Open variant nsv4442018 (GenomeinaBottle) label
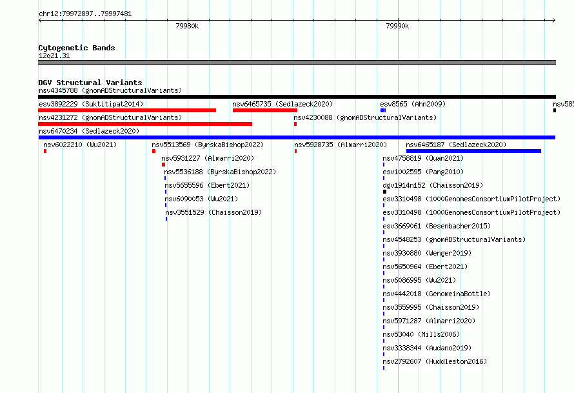The image size is (574, 393). coord(437,294)
